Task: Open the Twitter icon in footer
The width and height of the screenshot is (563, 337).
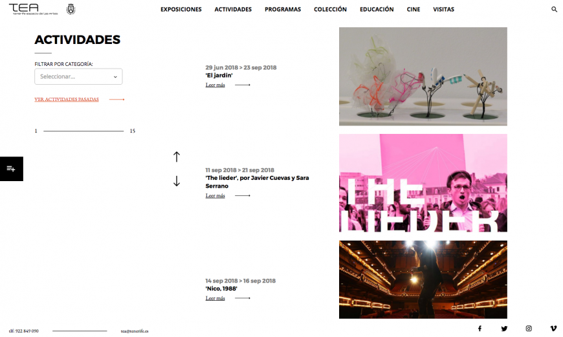Action: (x=504, y=329)
